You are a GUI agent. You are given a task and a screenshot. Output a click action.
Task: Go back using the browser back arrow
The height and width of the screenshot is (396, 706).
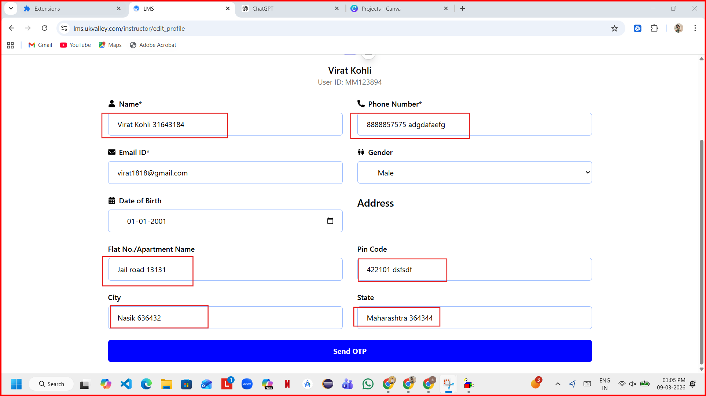click(12, 28)
